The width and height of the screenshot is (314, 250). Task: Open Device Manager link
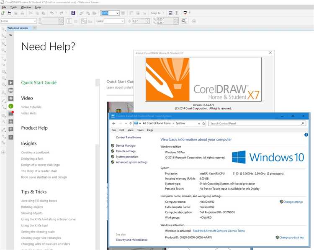click(126, 145)
